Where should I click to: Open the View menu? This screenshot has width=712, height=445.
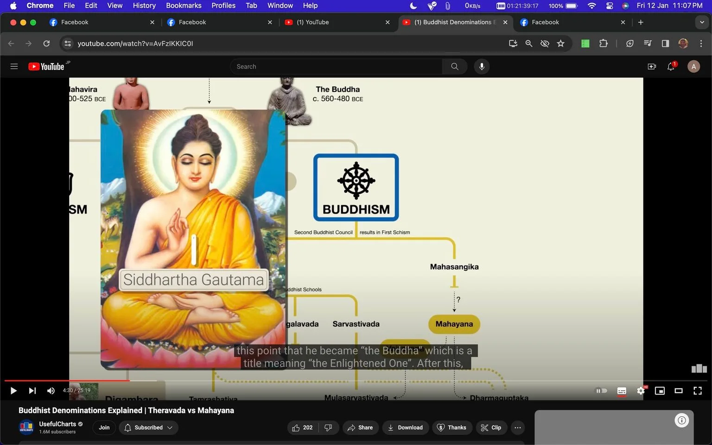point(115,6)
